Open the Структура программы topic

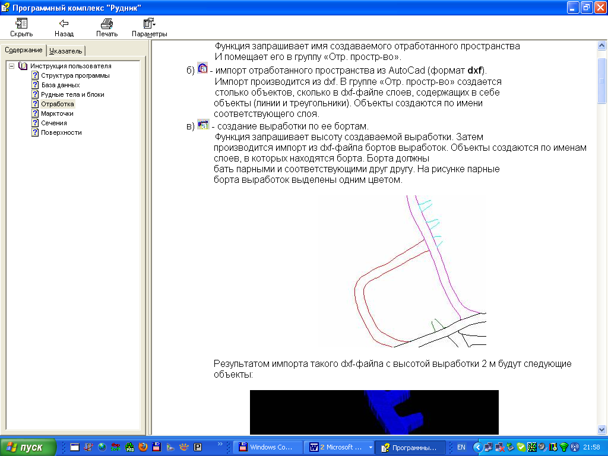[x=75, y=75]
